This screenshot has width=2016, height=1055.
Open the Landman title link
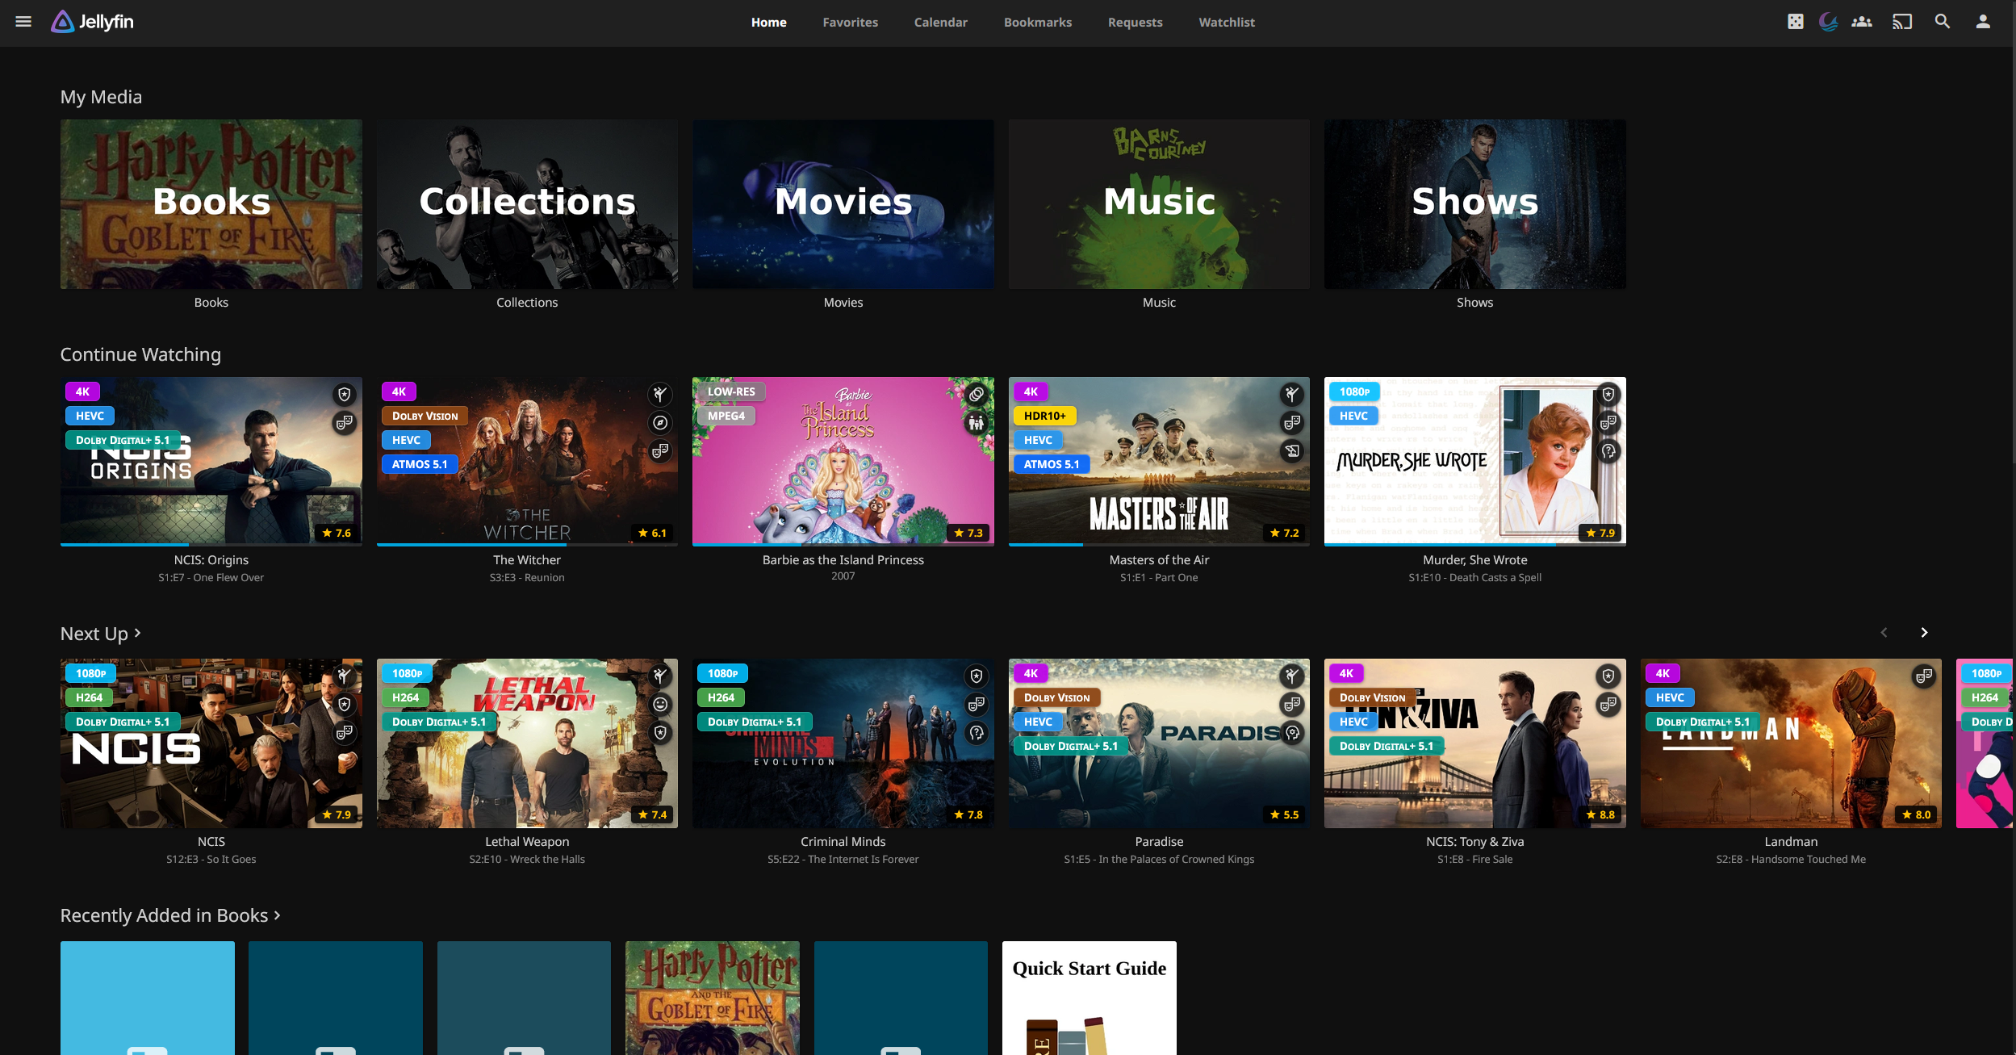point(1791,841)
